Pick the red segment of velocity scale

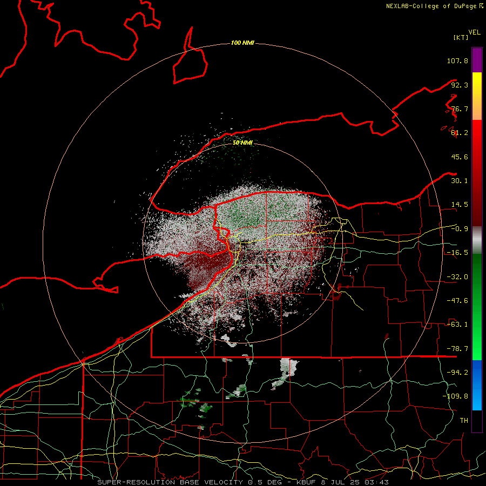(x=477, y=173)
